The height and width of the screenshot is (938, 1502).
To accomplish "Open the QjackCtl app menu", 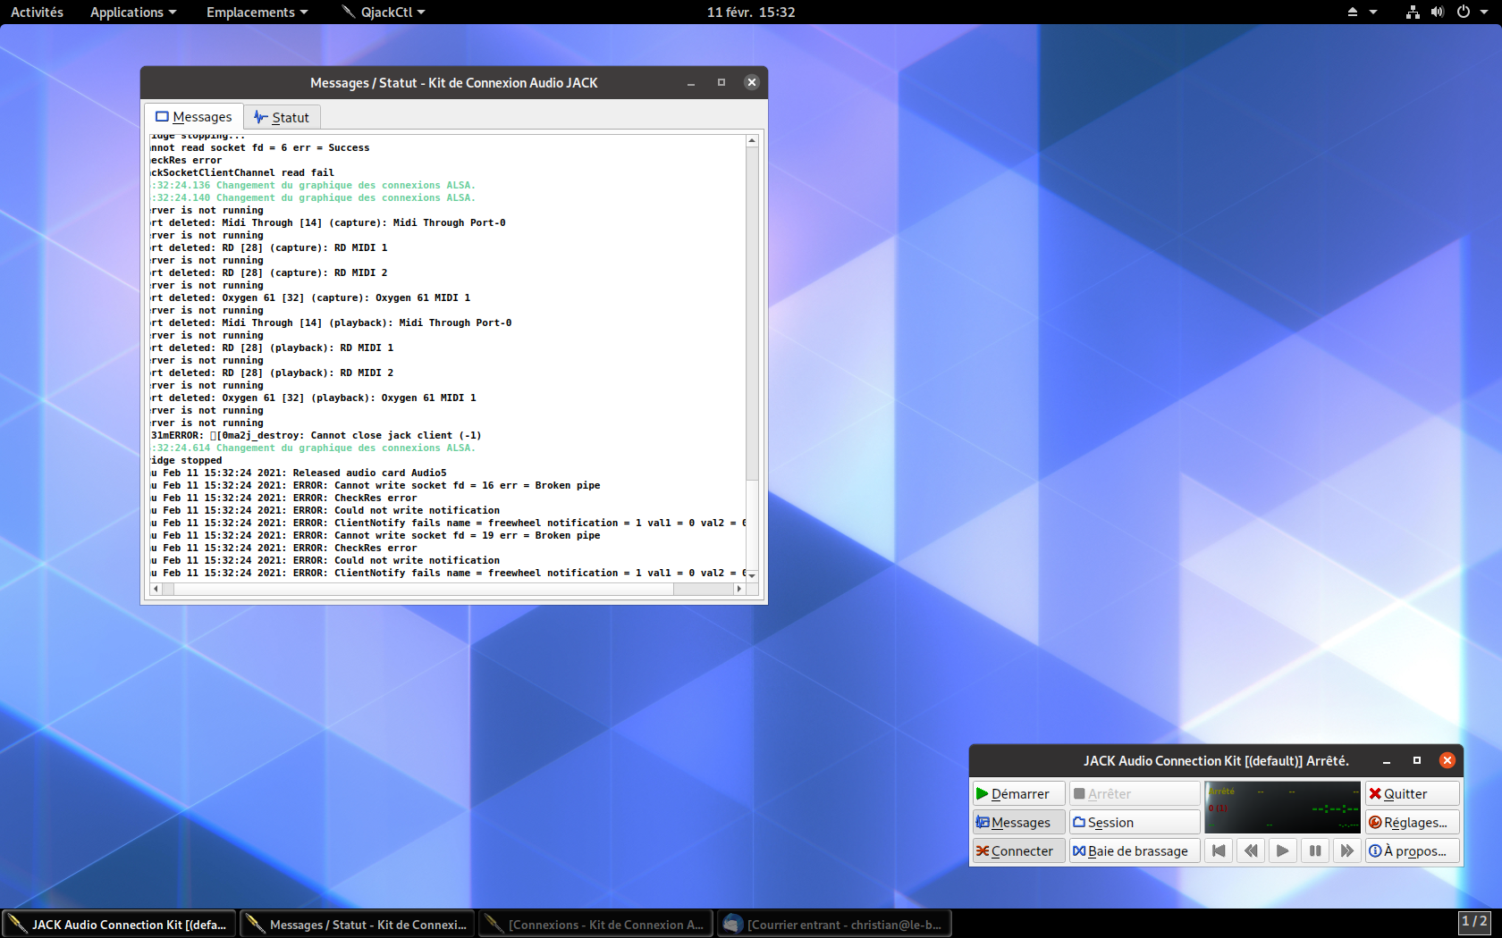I will [384, 13].
